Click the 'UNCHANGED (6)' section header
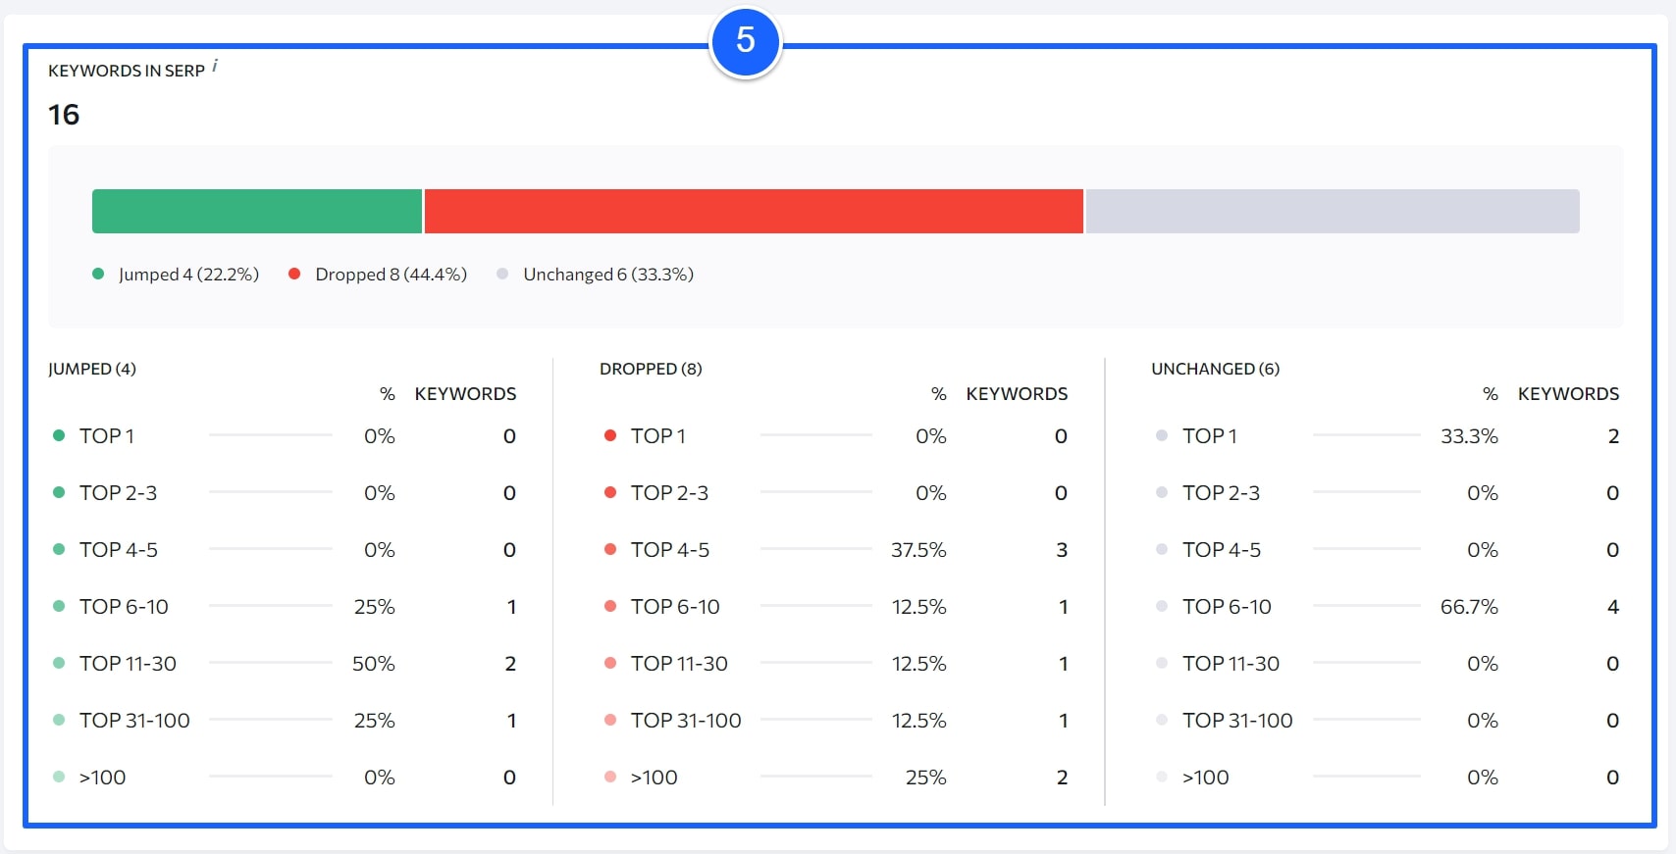This screenshot has height=854, width=1676. tap(1215, 369)
